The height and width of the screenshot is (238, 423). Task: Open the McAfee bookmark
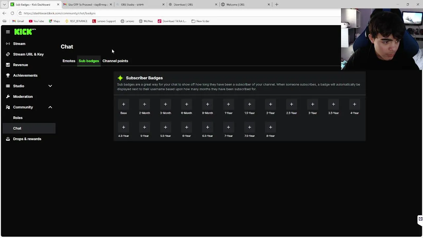pyautogui.click(x=146, y=21)
